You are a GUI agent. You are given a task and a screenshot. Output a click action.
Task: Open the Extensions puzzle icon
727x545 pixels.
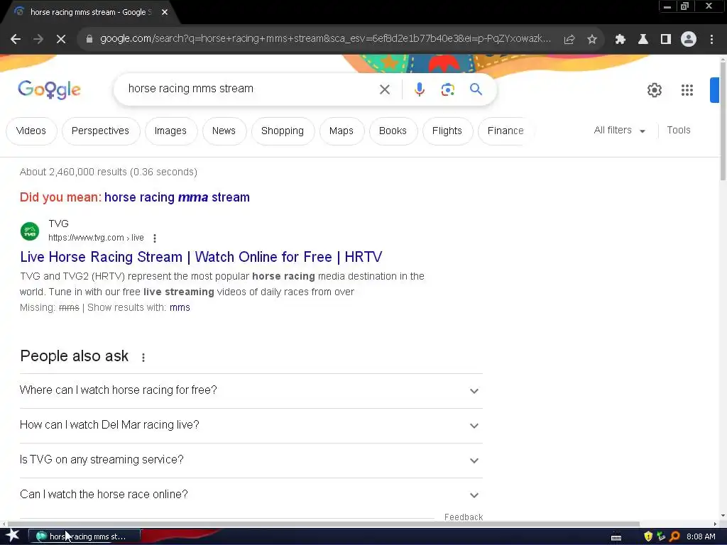[x=621, y=40]
